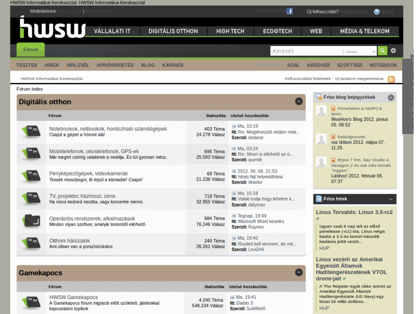The height and width of the screenshot is (314, 419).
Task: Go to last post arrow for Fényképezőgépek
Action: pyautogui.click(x=234, y=171)
